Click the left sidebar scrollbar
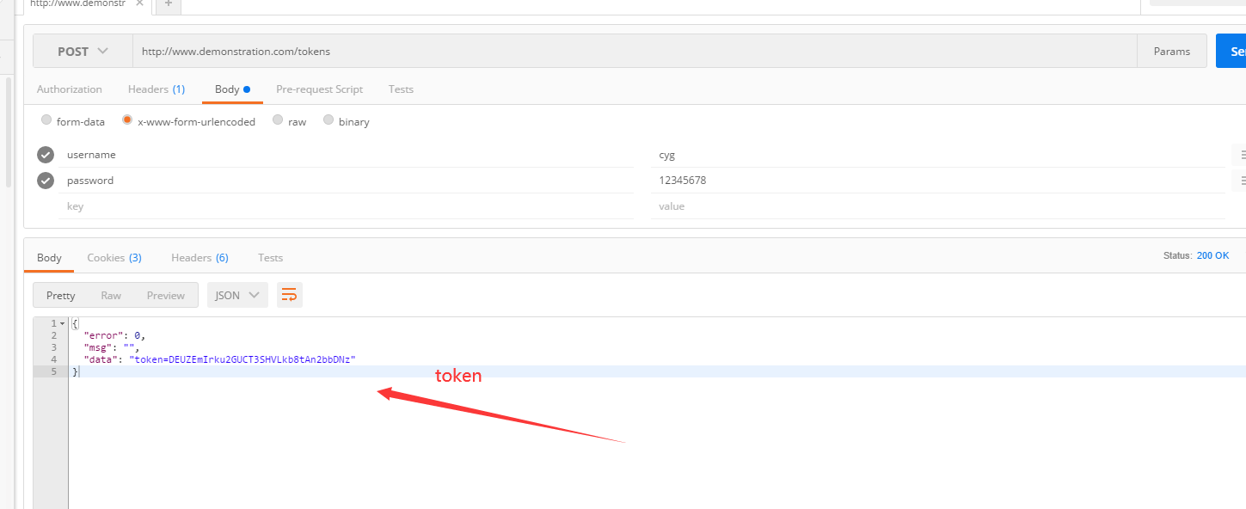This screenshot has width=1246, height=509. (9, 131)
